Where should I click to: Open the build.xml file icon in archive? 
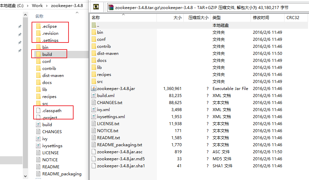click(x=94, y=96)
